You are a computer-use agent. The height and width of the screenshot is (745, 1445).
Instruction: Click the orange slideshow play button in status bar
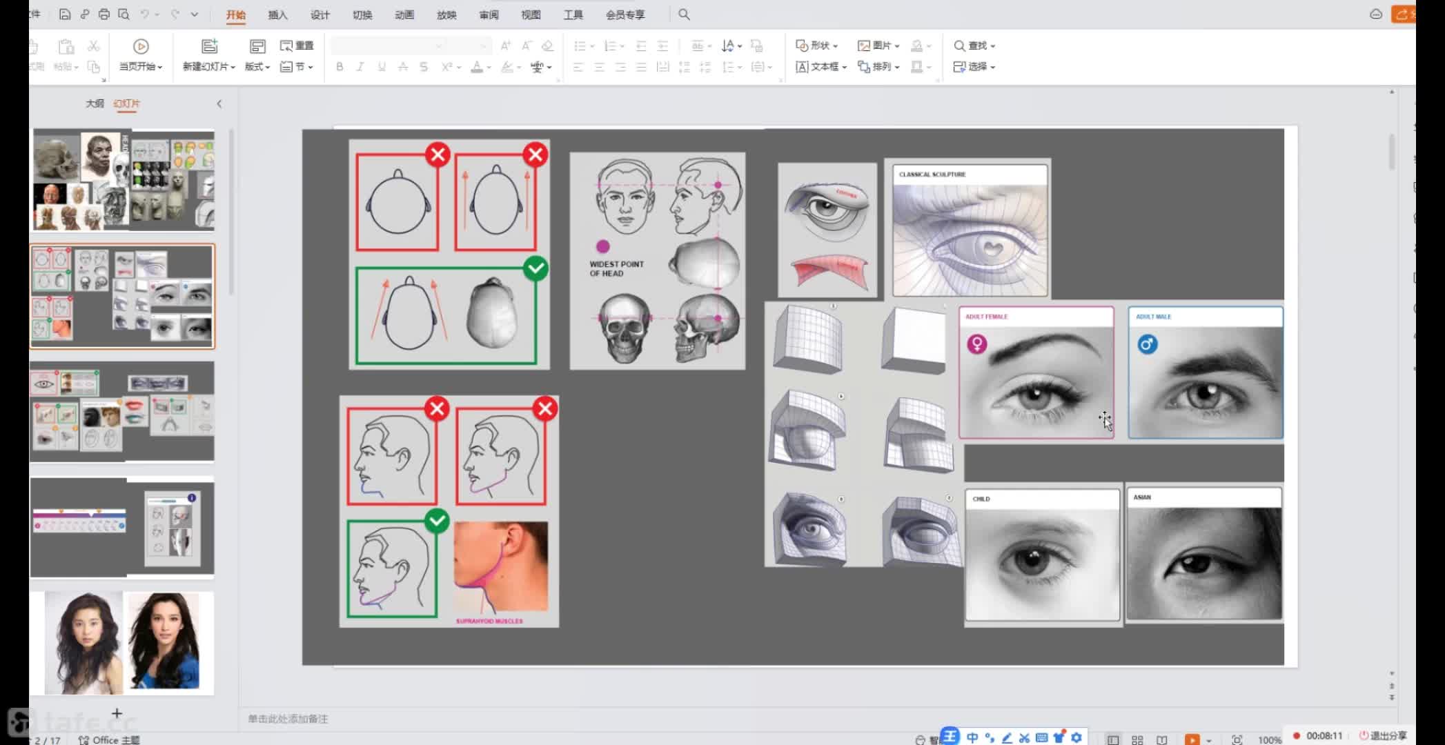point(1192,739)
